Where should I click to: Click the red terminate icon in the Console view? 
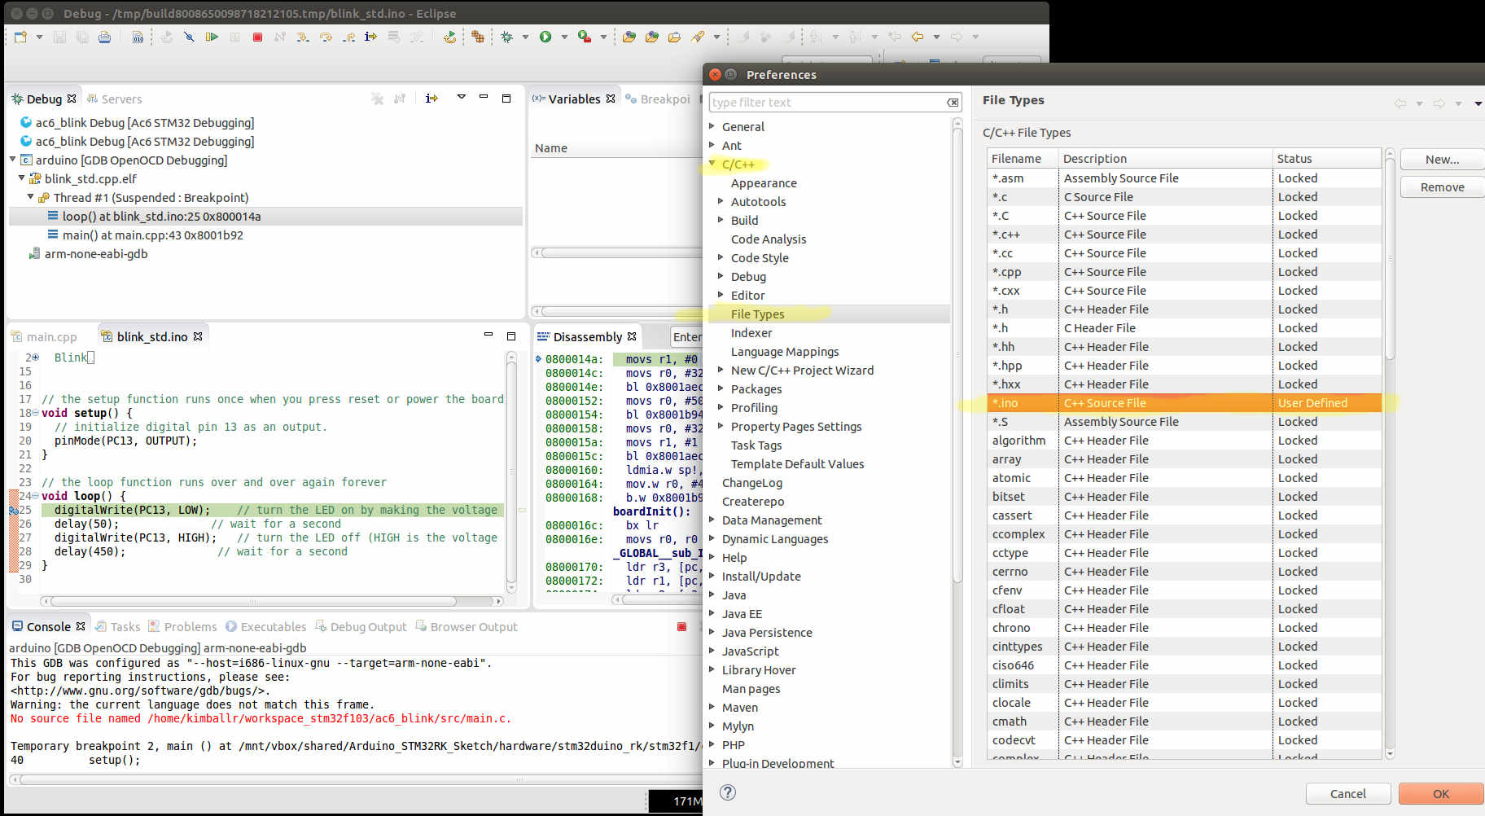pos(681,626)
